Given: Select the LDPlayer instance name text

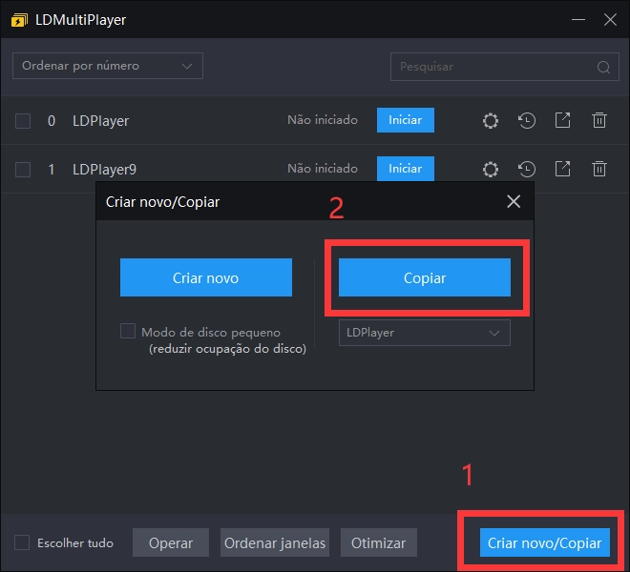Looking at the screenshot, I should [x=101, y=121].
